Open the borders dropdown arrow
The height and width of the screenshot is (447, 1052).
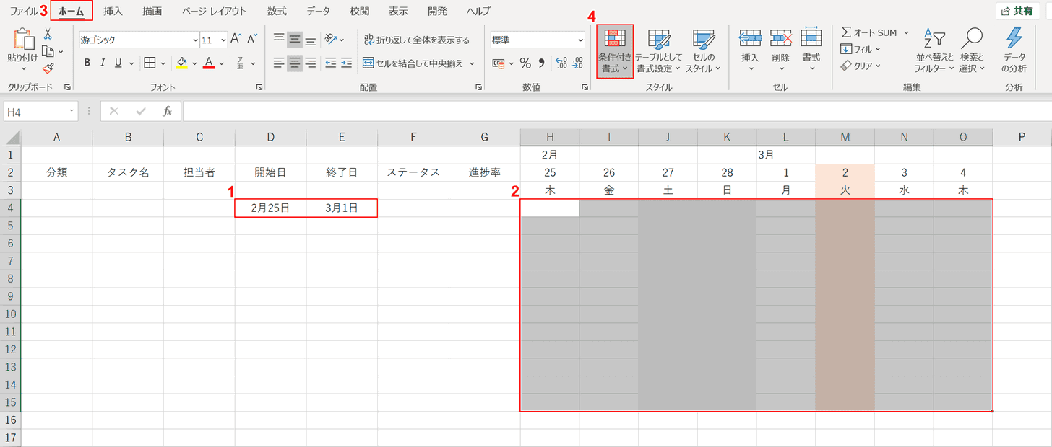(163, 63)
